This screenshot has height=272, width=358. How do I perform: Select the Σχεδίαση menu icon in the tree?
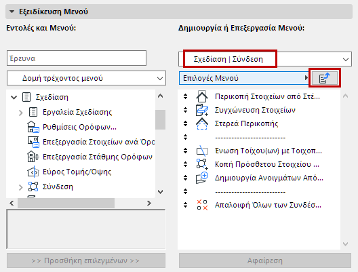click(26, 97)
